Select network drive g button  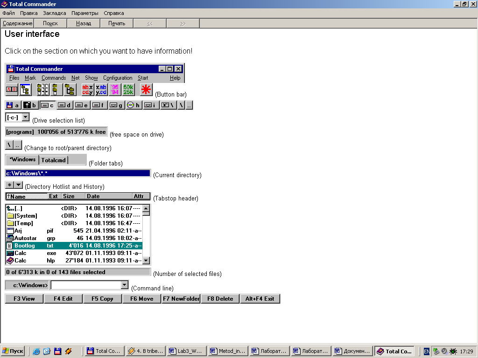[x=116, y=105]
